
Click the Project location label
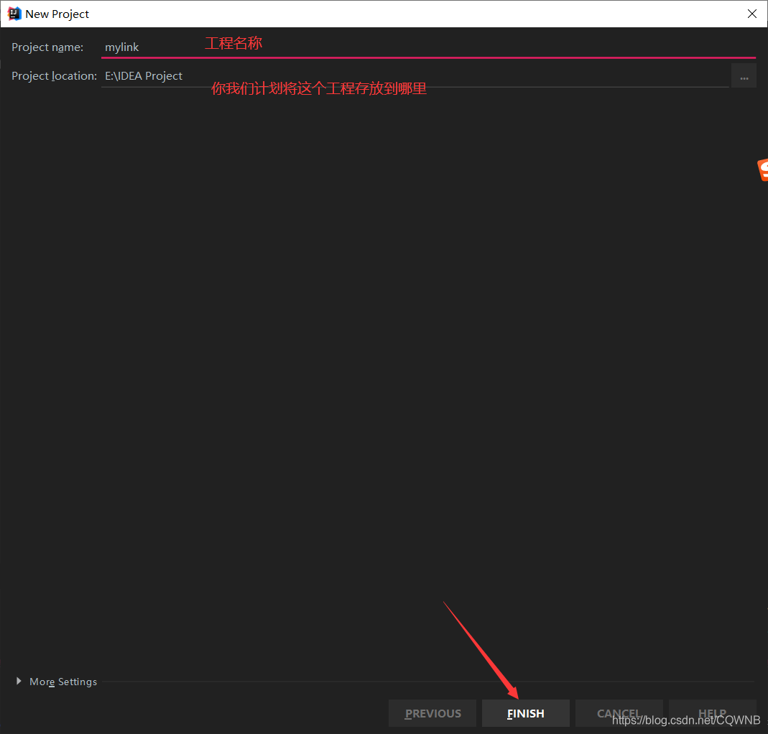(54, 76)
